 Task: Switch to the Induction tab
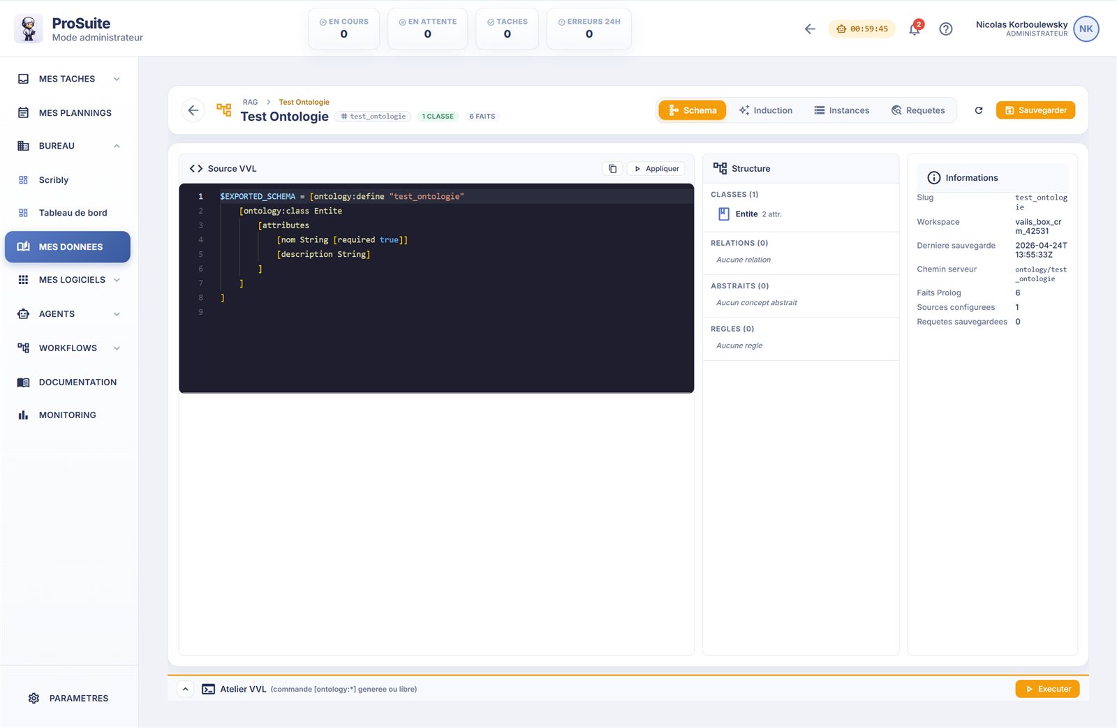[765, 110]
